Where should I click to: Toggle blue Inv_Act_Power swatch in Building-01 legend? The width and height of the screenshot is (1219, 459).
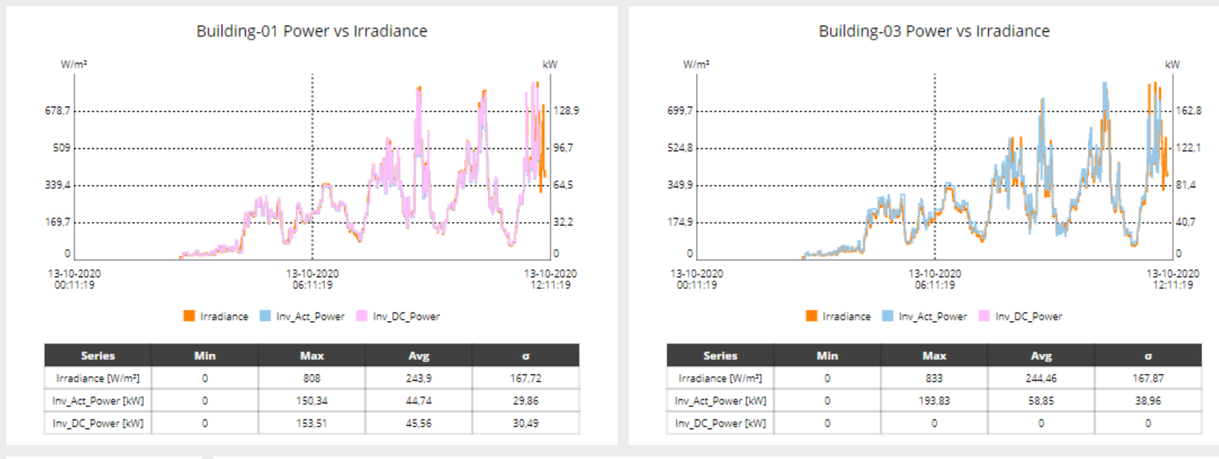click(x=265, y=316)
